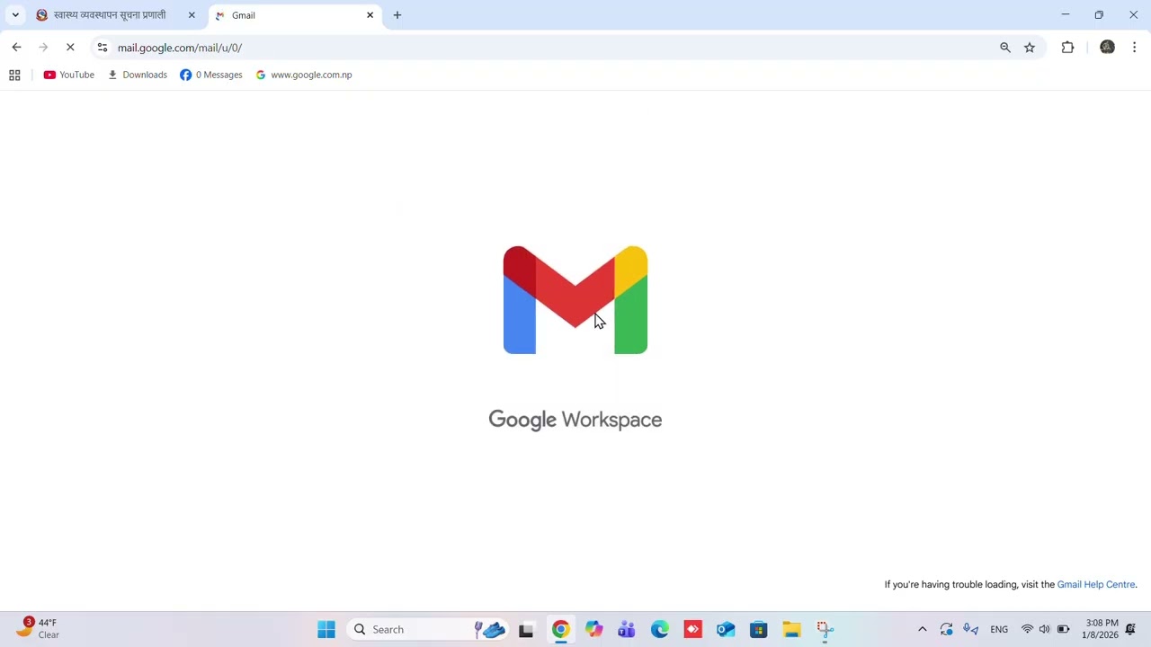Open the volume control in tray
Screen dimensions: 1151x647
[x=1044, y=630]
